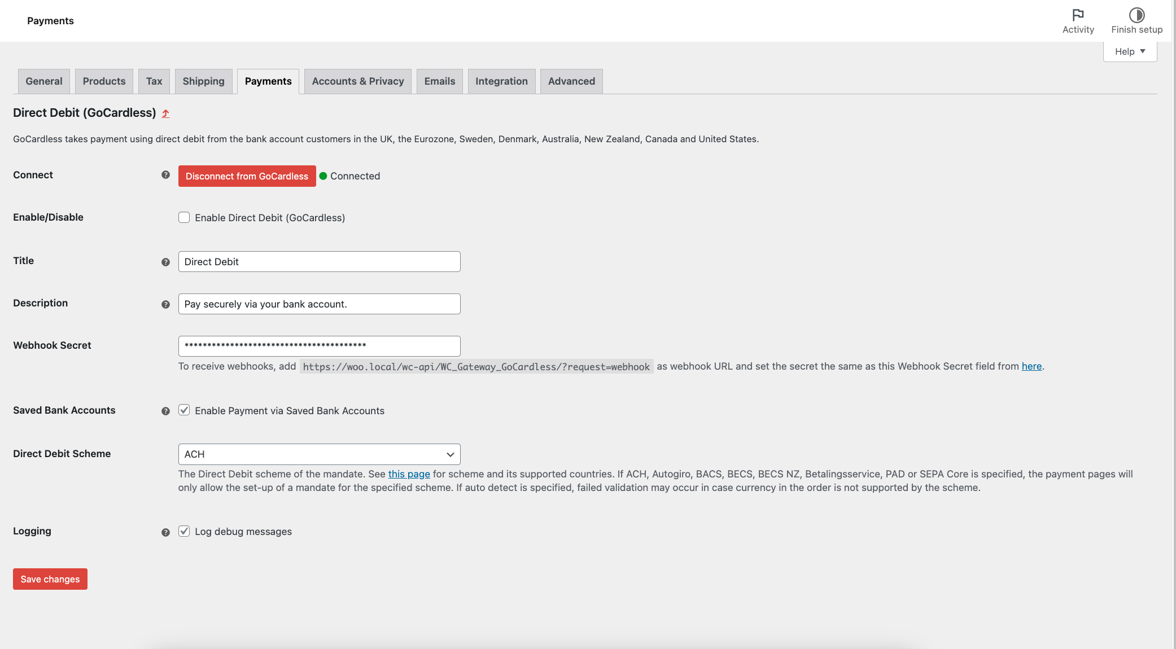The height and width of the screenshot is (649, 1176).
Task: Select the Payments tab
Action: coord(268,81)
